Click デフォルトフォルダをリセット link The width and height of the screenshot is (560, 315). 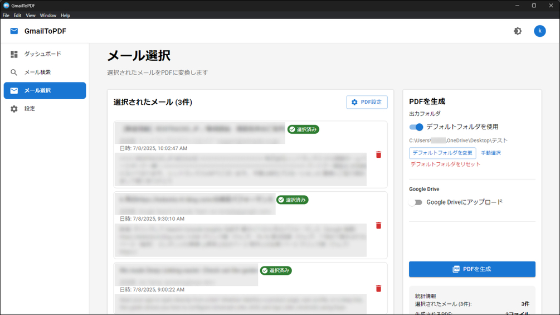[x=445, y=164]
